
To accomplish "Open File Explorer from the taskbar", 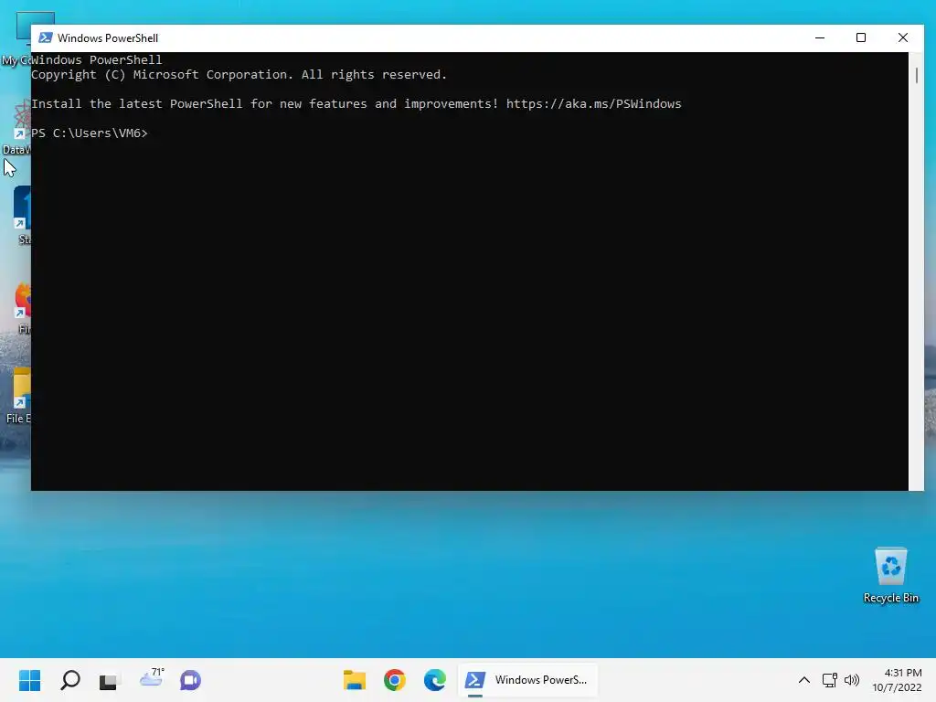I will 355,680.
